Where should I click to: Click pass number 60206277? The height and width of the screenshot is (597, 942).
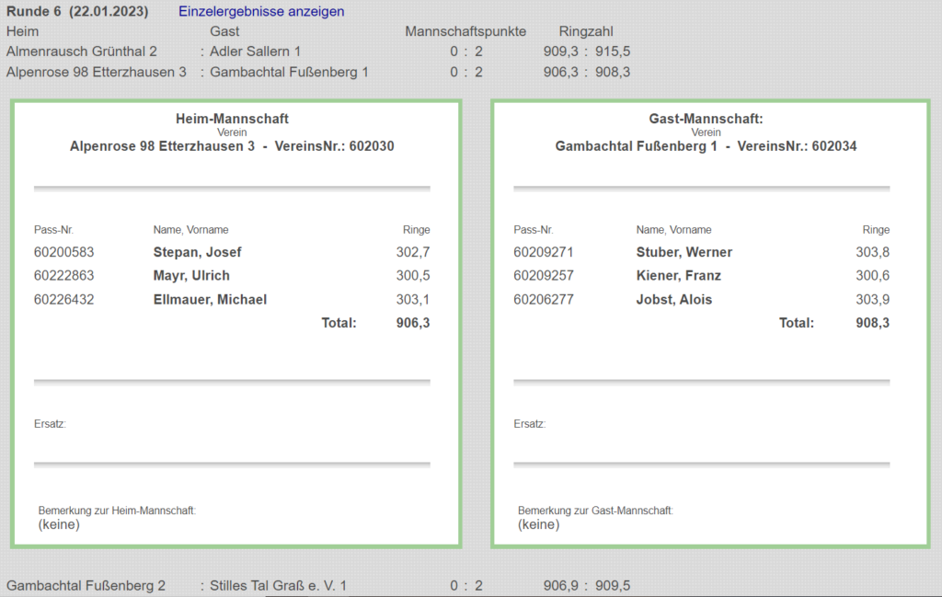[x=545, y=300]
